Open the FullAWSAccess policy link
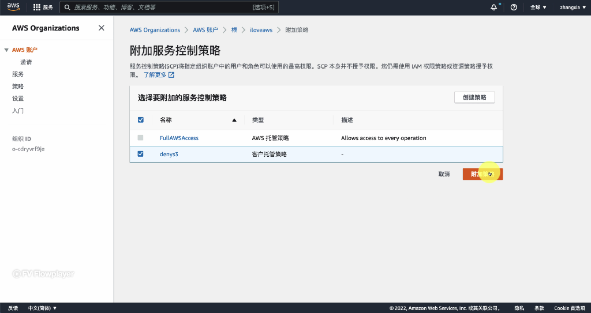 pyautogui.click(x=179, y=138)
